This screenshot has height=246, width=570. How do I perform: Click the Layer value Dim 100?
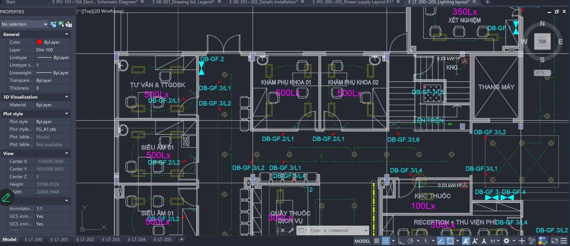(53, 50)
